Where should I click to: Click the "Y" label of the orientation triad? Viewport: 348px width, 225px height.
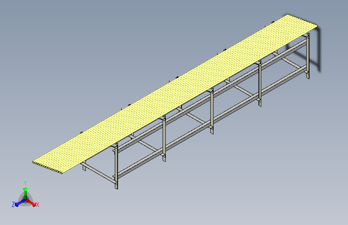pyautogui.click(x=25, y=183)
